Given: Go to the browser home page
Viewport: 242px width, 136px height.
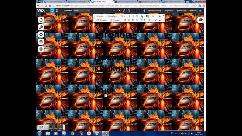Looking at the screenshot, I should pos(50,6).
